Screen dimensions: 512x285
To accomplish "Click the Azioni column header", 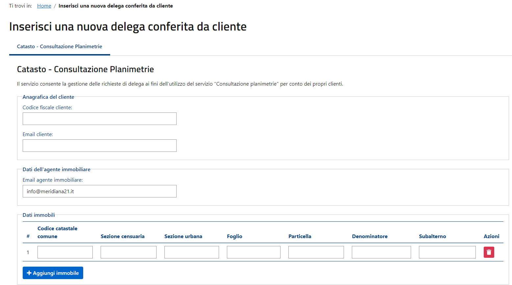I will [x=491, y=236].
